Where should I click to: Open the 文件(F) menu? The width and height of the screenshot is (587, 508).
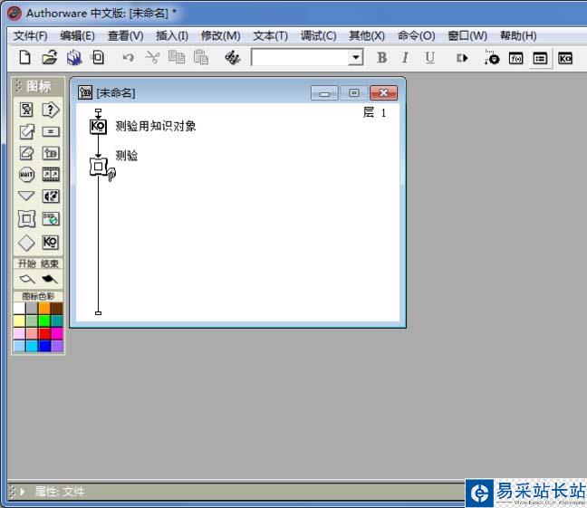(x=30, y=36)
